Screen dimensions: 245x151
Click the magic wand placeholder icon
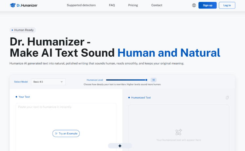tap(179, 132)
